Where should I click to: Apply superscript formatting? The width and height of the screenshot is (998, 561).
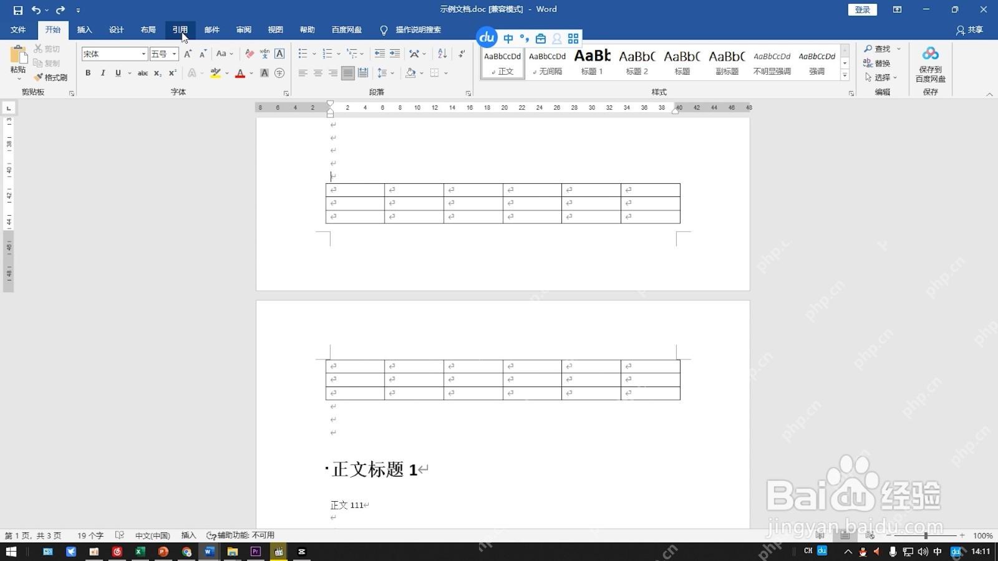(x=173, y=73)
